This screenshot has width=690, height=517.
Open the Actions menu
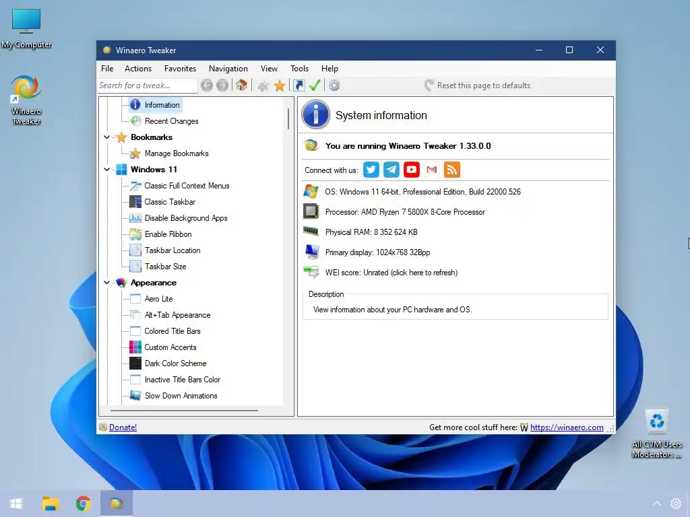(x=138, y=69)
